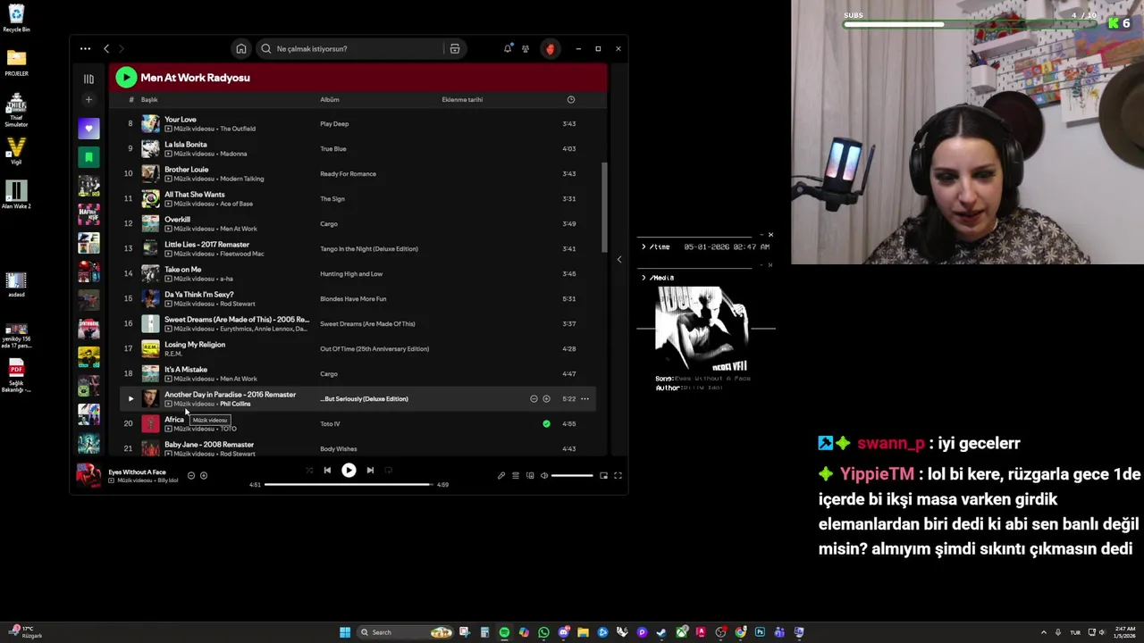The image size is (1144, 643).
Task: Sort by Başlık column header
Action: point(149,100)
